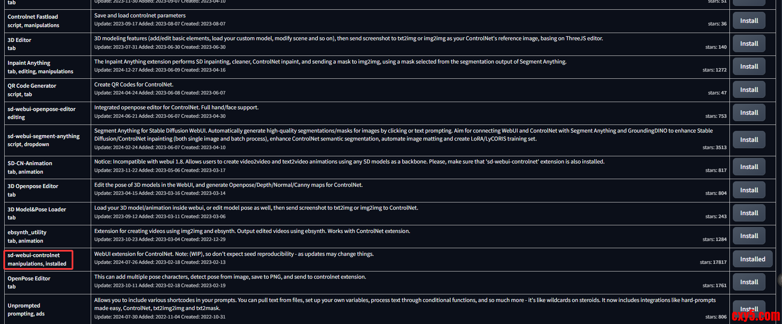Install the Inpaint Anything extension

coord(749,66)
